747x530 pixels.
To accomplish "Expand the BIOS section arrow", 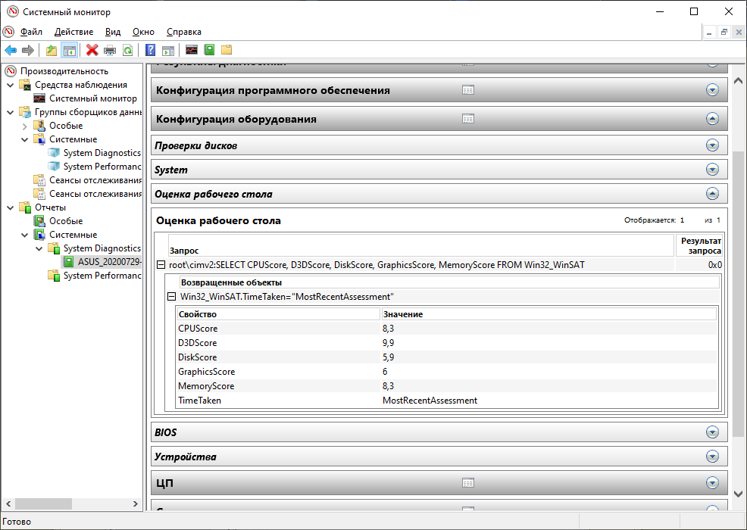I will pyautogui.click(x=712, y=432).
